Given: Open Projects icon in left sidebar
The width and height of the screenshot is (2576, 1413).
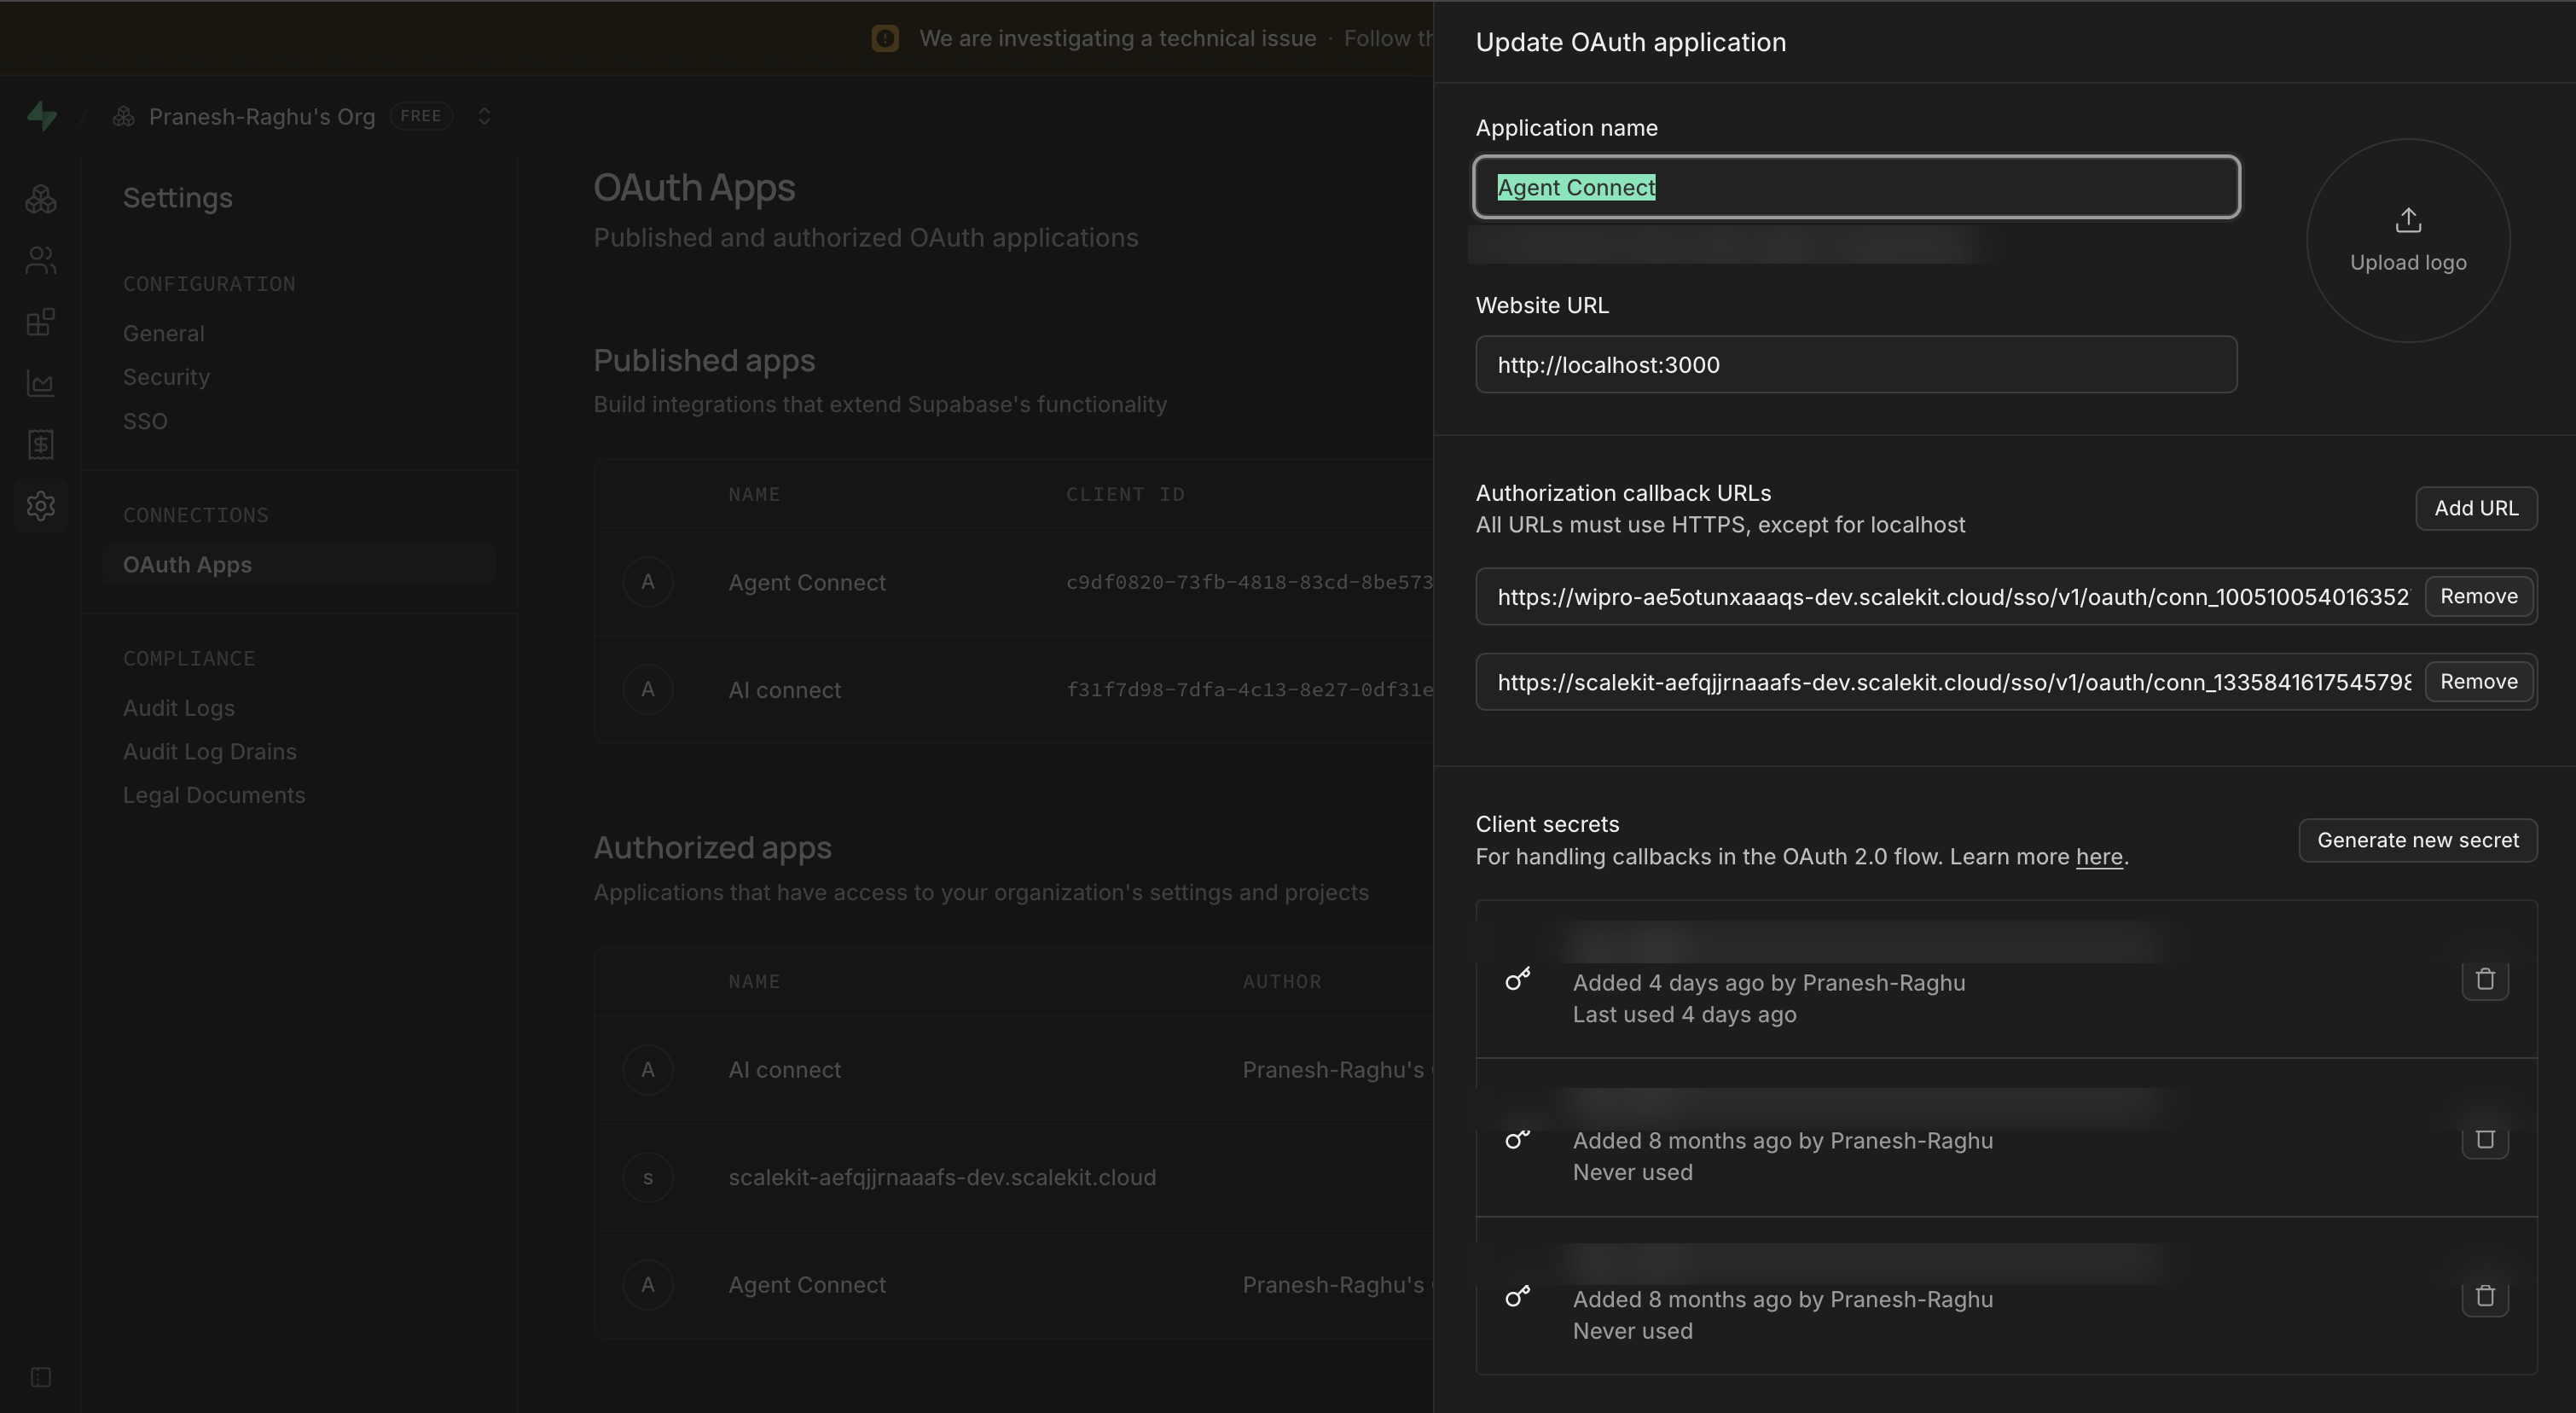Looking at the screenshot, I should pyautogui.click(x=41, y=199).
